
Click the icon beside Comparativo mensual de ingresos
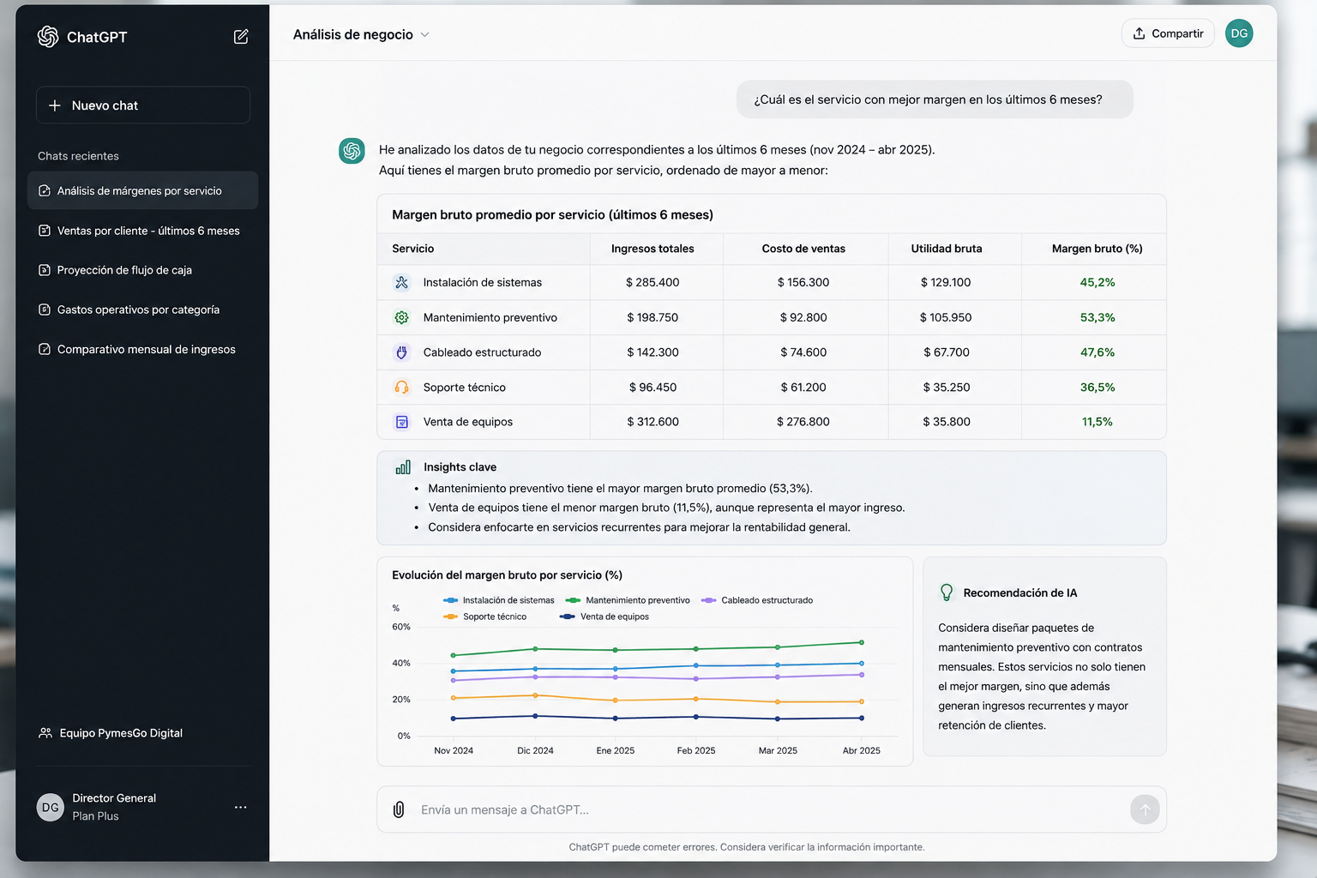point(45,349)
